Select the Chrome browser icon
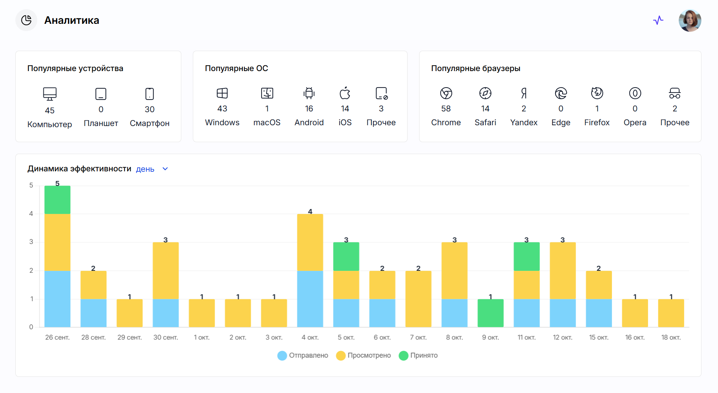 [446, 93]
